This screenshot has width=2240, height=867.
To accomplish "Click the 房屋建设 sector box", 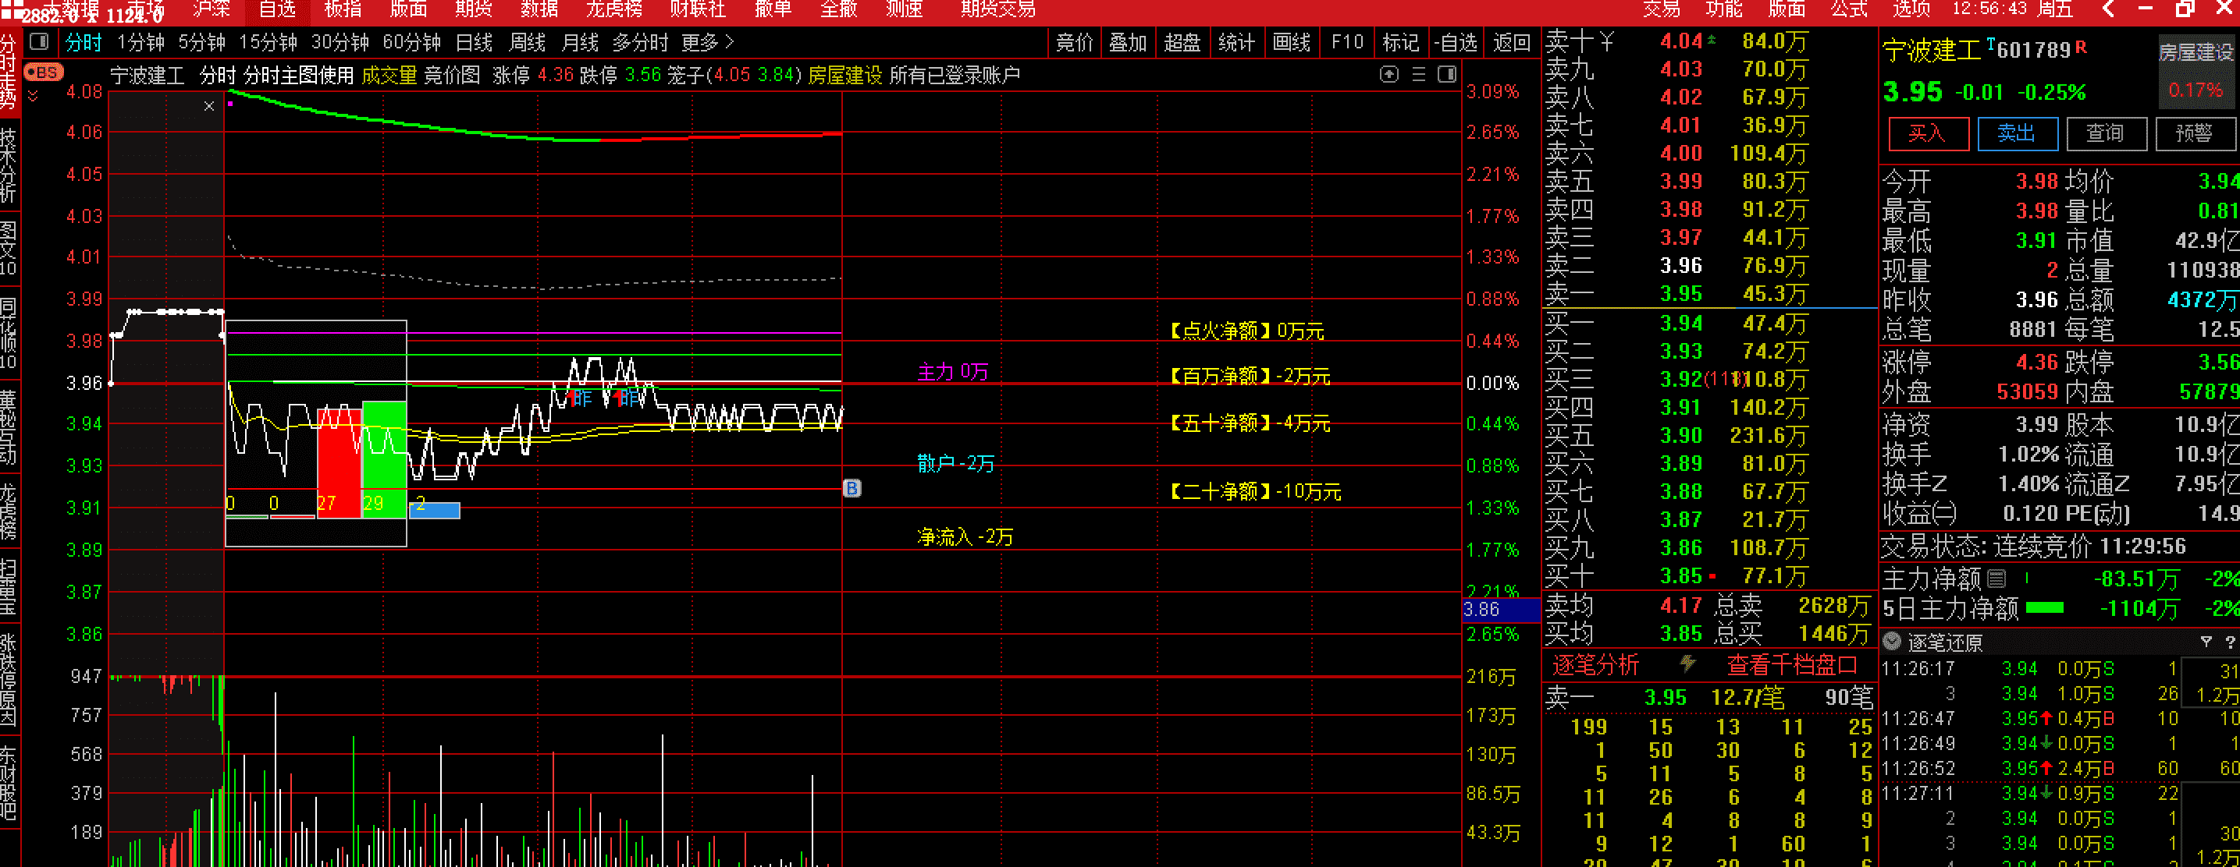I will pos(2196,72).
